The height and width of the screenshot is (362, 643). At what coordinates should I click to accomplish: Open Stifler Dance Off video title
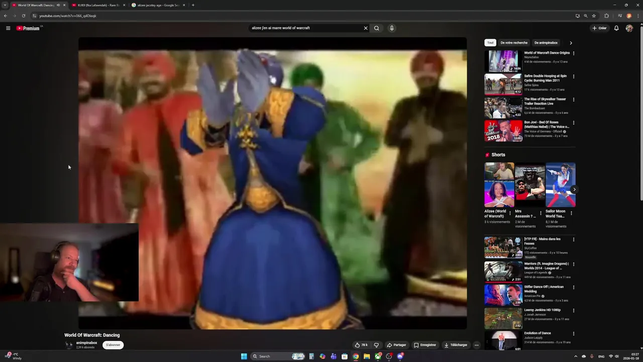coord(544,289)
